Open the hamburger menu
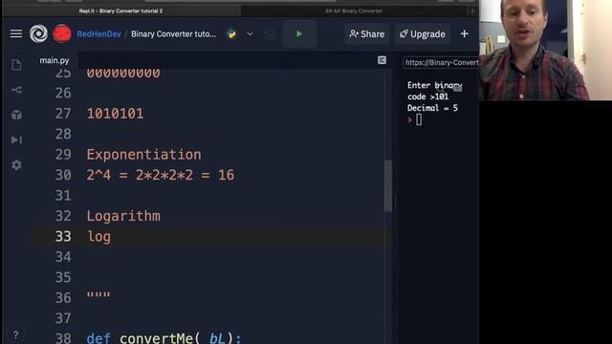Viewport: 612px width, 344px height. tap(16, 34)
